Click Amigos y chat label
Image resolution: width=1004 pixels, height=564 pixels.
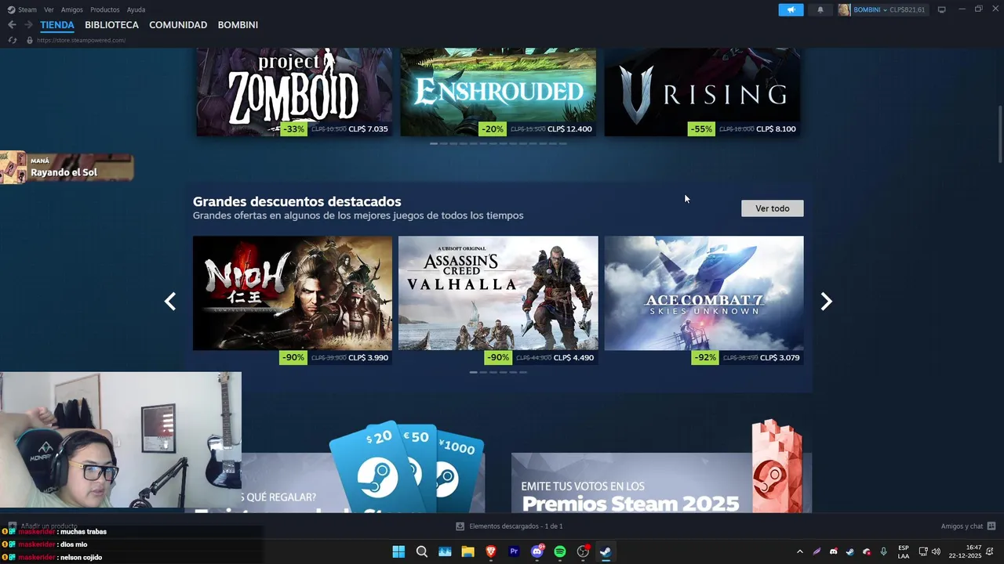coord(962,526)
